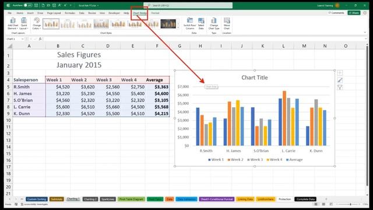This screenshot has height=210, width=373.
Task: Click Average legend entry in chart
Action: pyautogui.click(x=294, y=159)
